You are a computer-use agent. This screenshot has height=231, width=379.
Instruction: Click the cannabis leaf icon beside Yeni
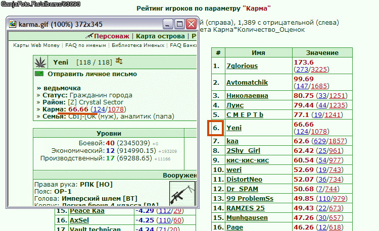(x=40, y=62)
